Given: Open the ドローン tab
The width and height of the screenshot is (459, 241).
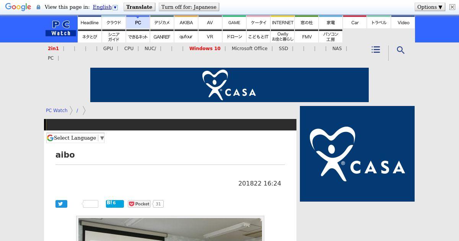Looking at the screenshot, I should pyautogui.click(x=234, y=36).
